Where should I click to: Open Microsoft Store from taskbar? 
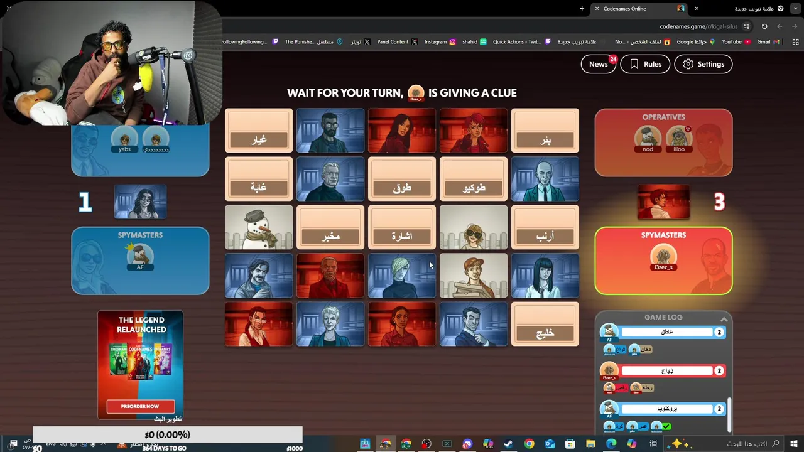tap(570, 444)
